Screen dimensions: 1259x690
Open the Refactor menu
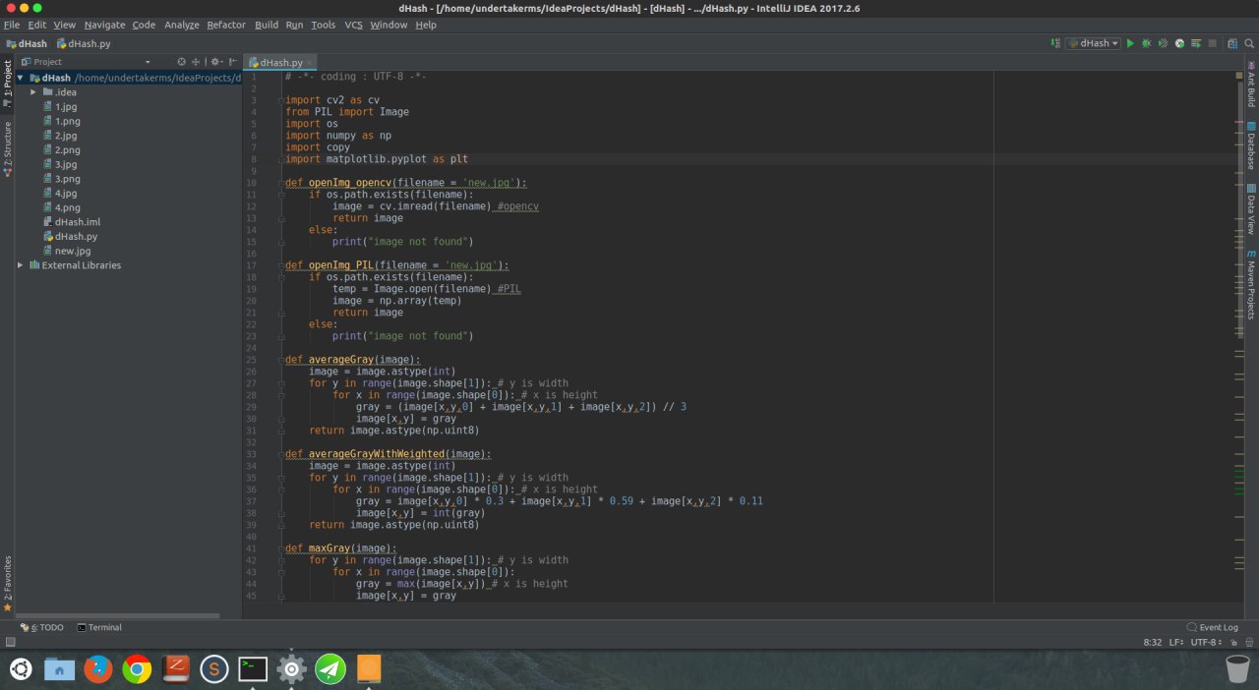225,25
